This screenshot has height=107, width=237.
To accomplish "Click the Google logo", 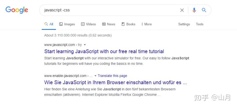I will (17, 10).
